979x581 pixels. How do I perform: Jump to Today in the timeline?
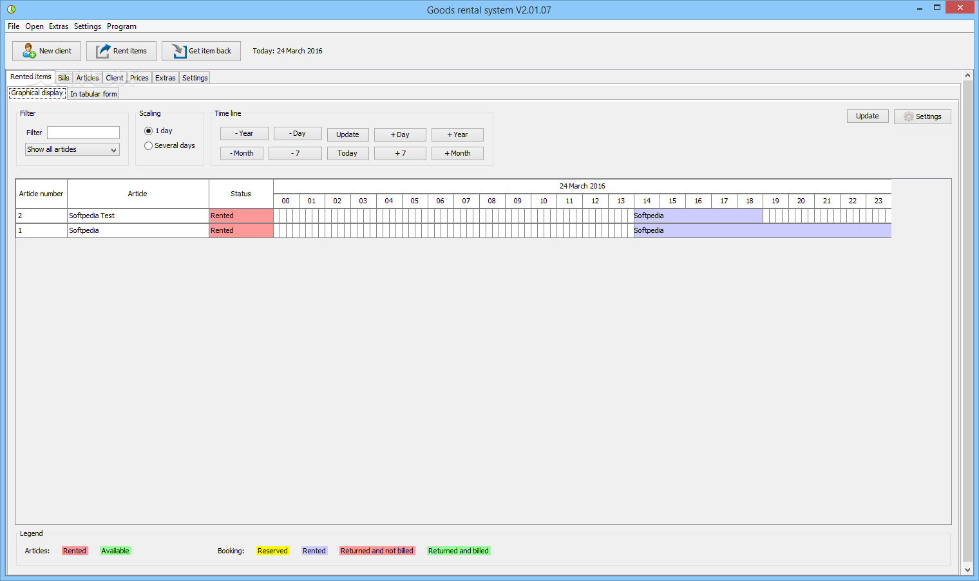pos(348,153)
